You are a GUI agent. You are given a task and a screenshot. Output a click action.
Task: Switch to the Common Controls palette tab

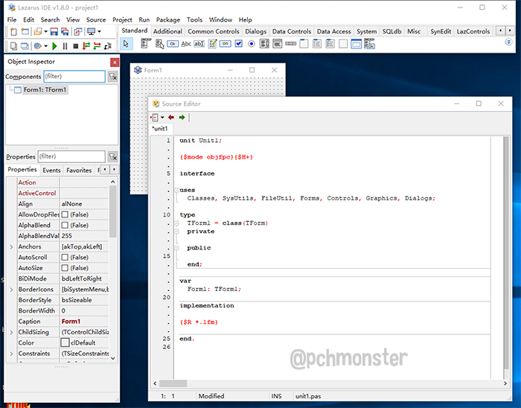click(214, 31)
